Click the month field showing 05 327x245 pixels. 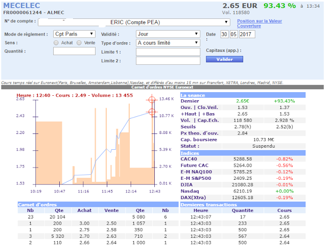(233, 34)
